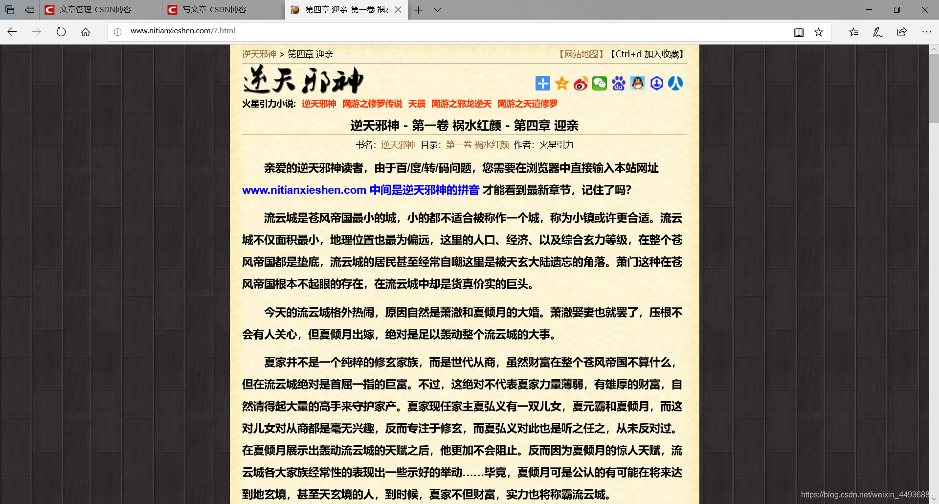Share to Renren icon
939x504 pixels.
coord(675,83)
